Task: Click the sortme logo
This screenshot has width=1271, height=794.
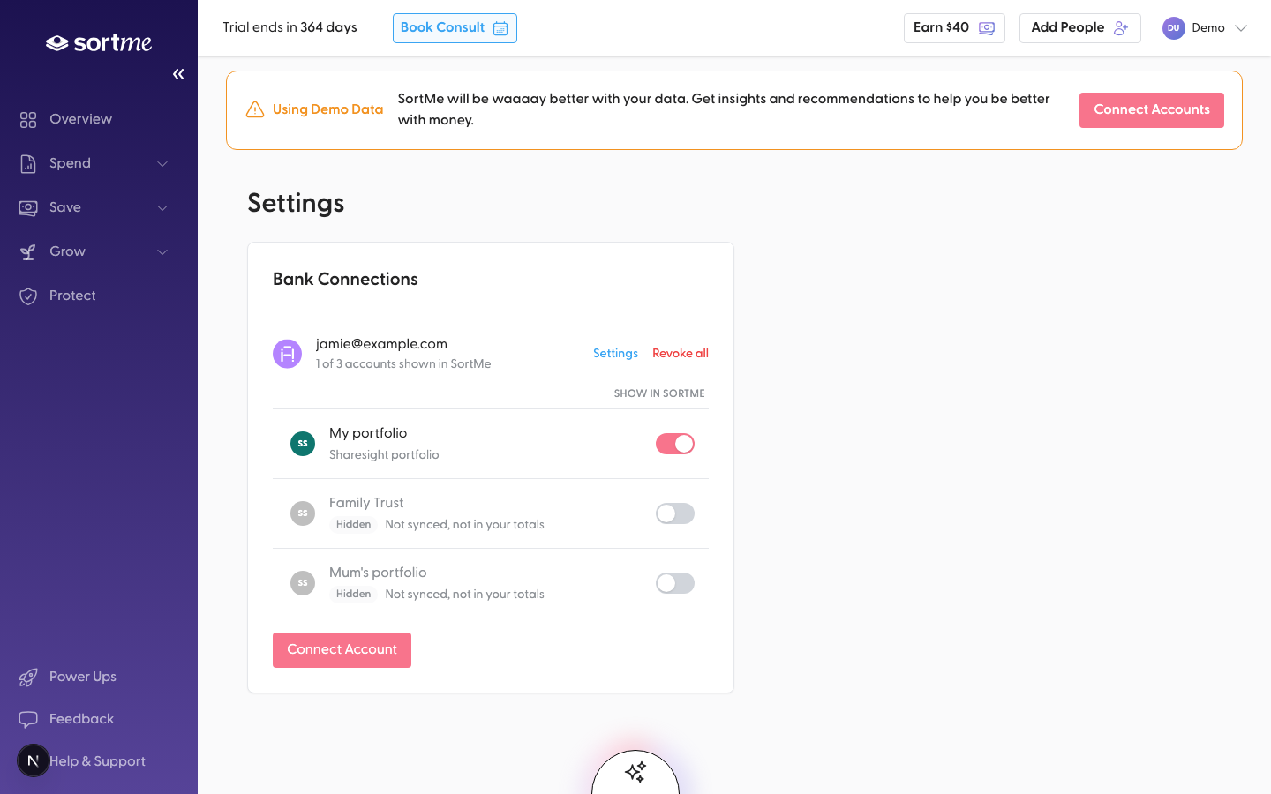Action: coord(99,42)
